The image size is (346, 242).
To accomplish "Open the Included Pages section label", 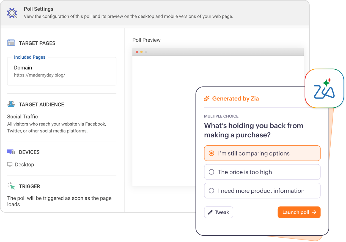I will tap(30, 57).
